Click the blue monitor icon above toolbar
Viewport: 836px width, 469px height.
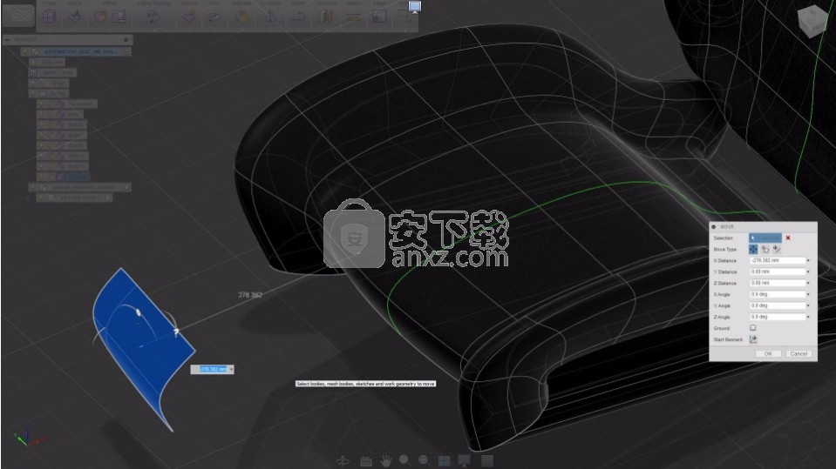[415, 6]
